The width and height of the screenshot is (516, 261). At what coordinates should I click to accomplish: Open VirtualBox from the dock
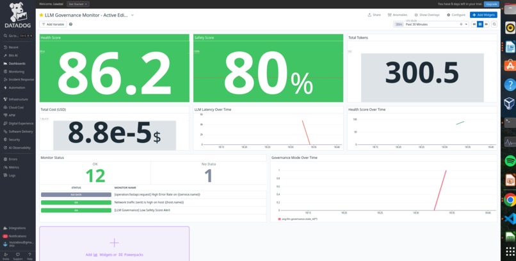click(510, 103)
